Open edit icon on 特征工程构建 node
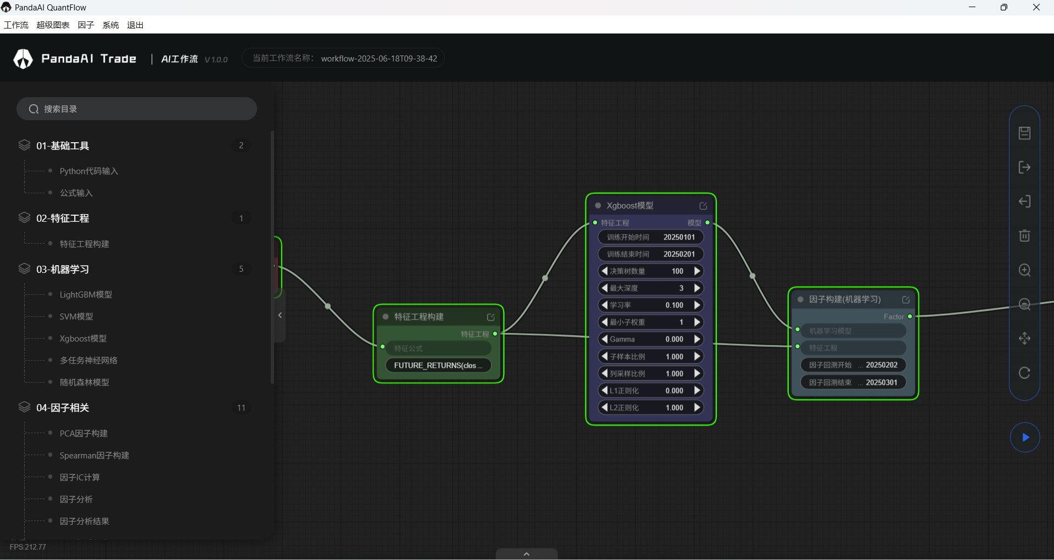 490,317
